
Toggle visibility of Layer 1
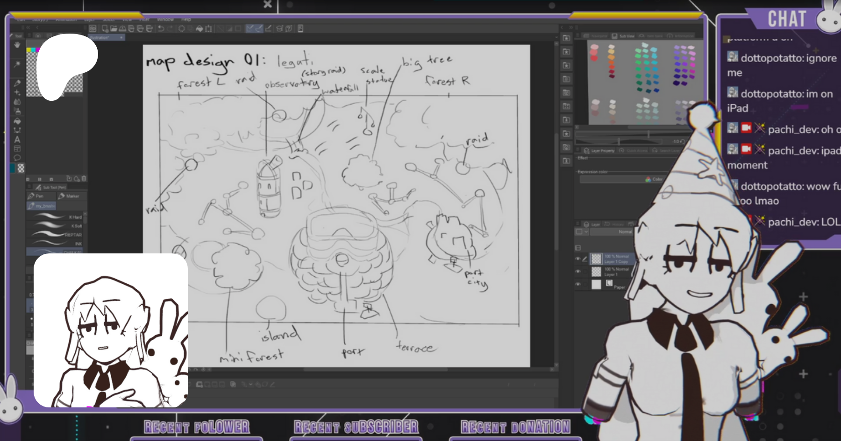(578, 271)
